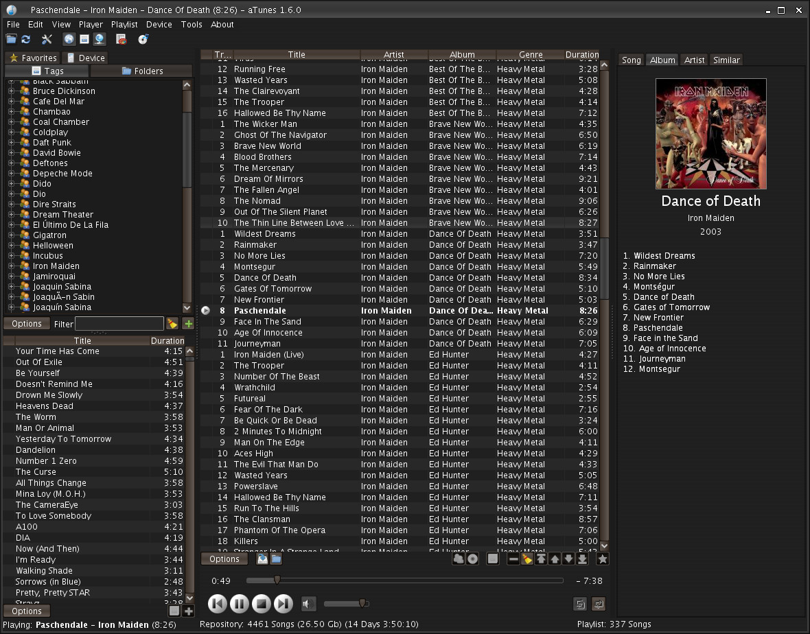Expand the Dream Theater artist node
Viewport: 810px width, 634px height.
point(11,214)
